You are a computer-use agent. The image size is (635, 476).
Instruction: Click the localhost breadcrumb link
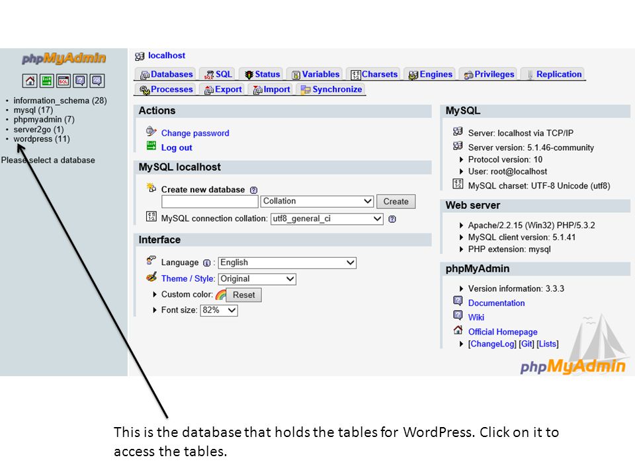point(167,56)
